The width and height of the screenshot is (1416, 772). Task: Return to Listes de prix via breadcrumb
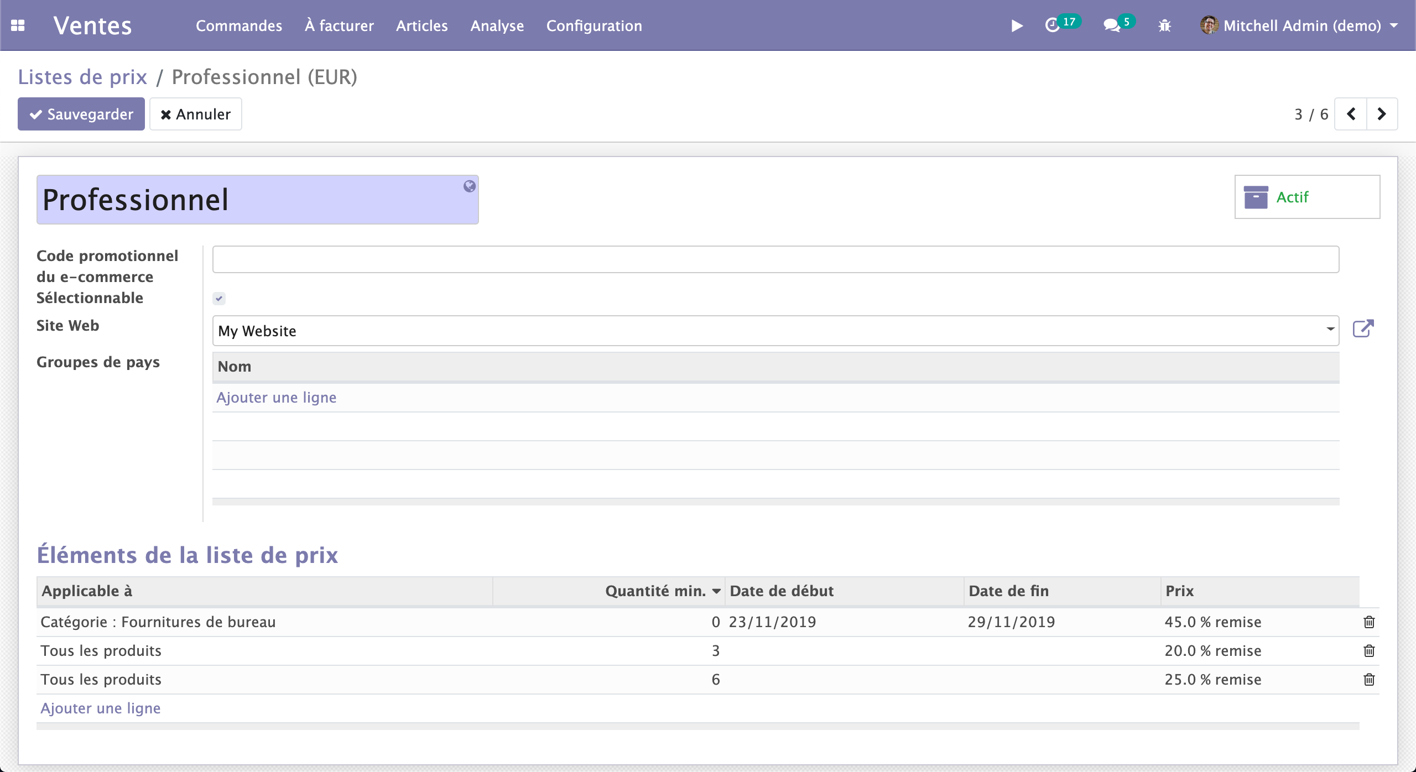coord(83,77)
